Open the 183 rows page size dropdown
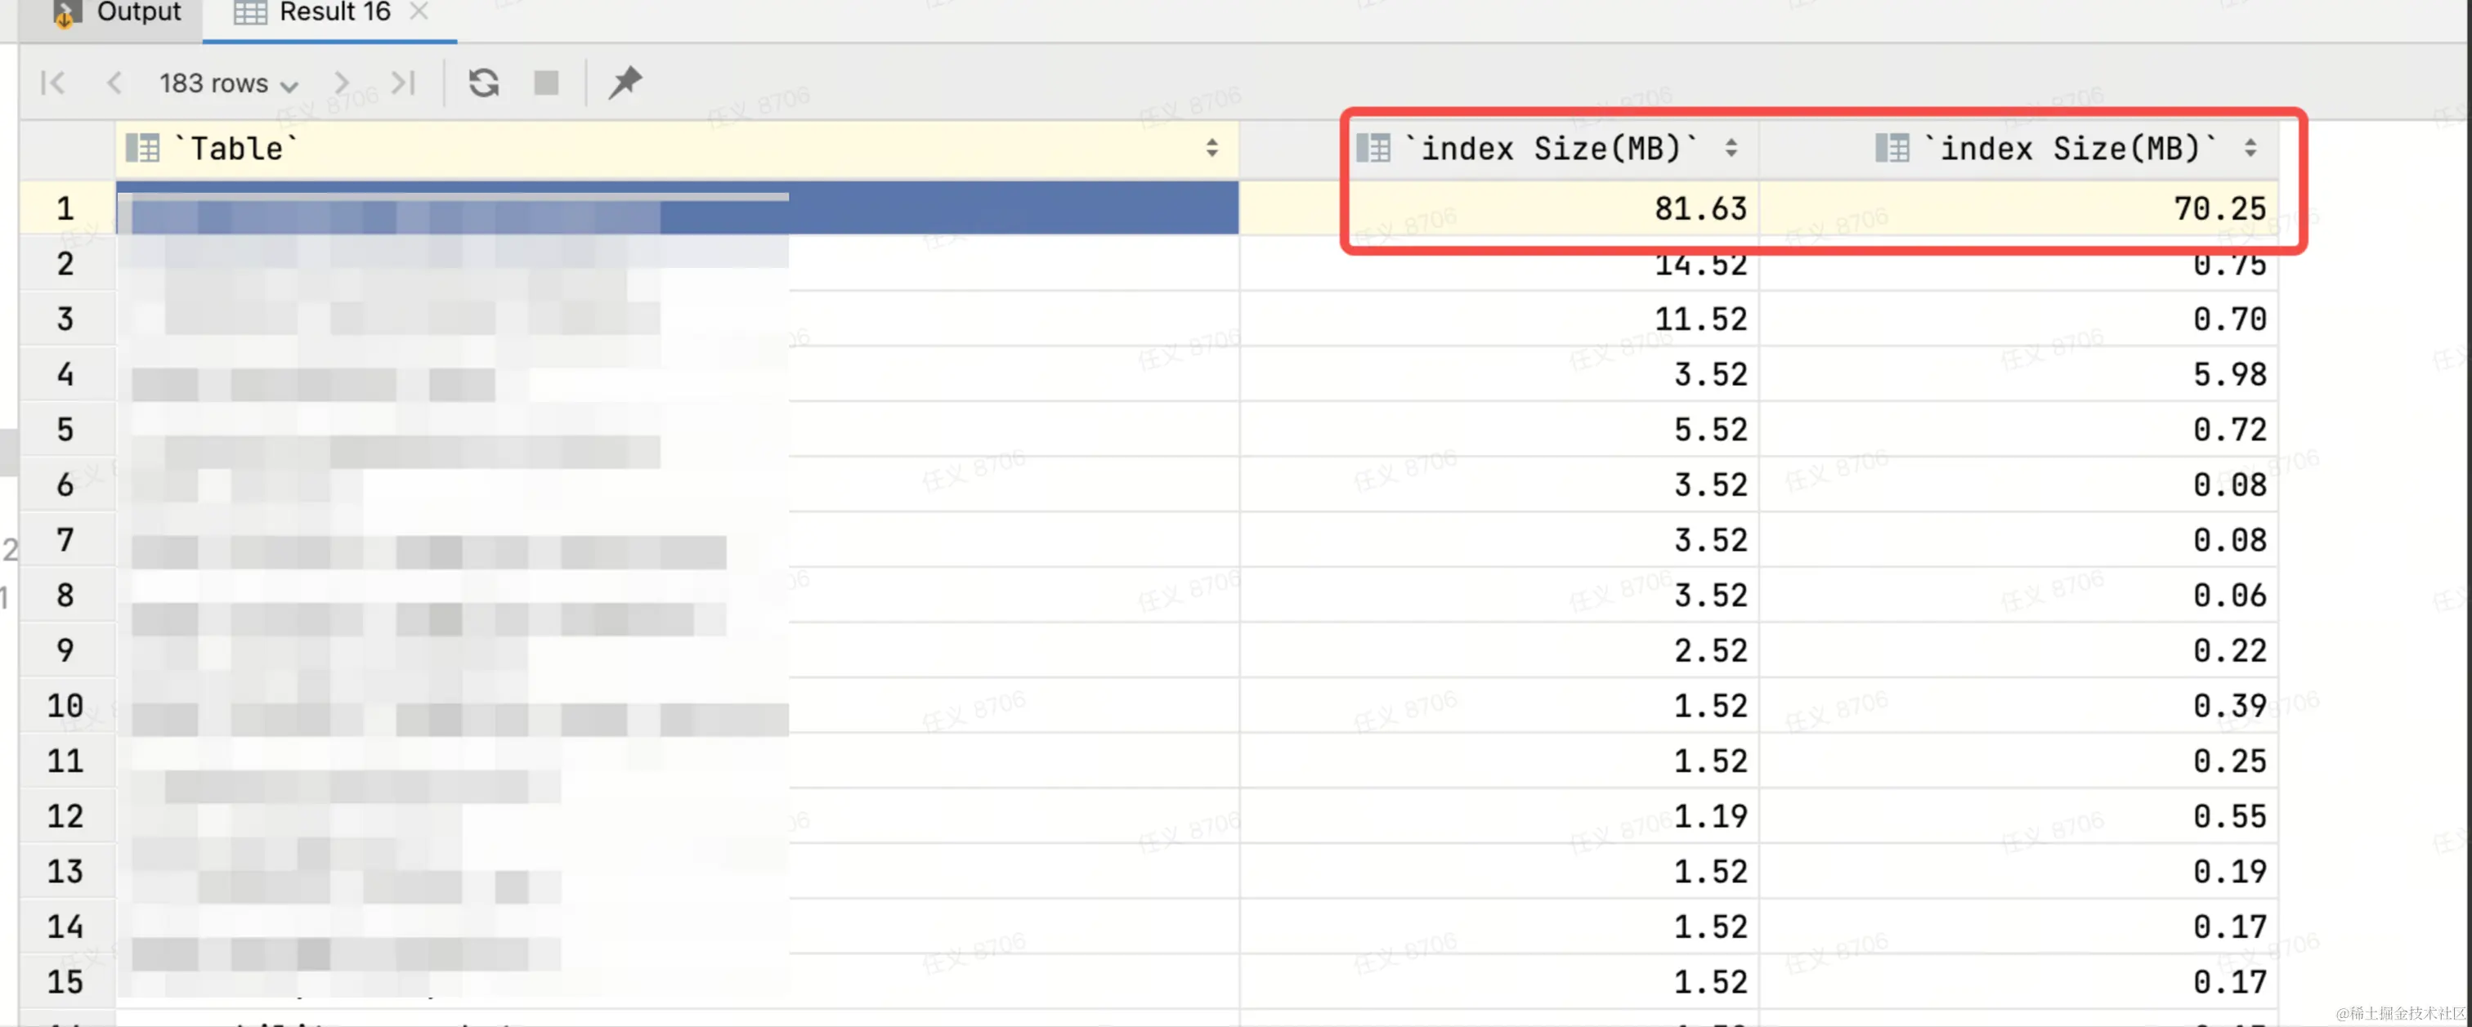Viewport: 2472px width, 1027px height. pyautogui.click(x=228, y=84)
